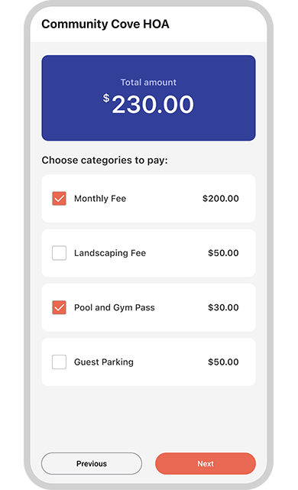Tap the Landscaping Fee label
Viewport: 298px width, 490px height.
pyautogui.click(x=110, y=253)
